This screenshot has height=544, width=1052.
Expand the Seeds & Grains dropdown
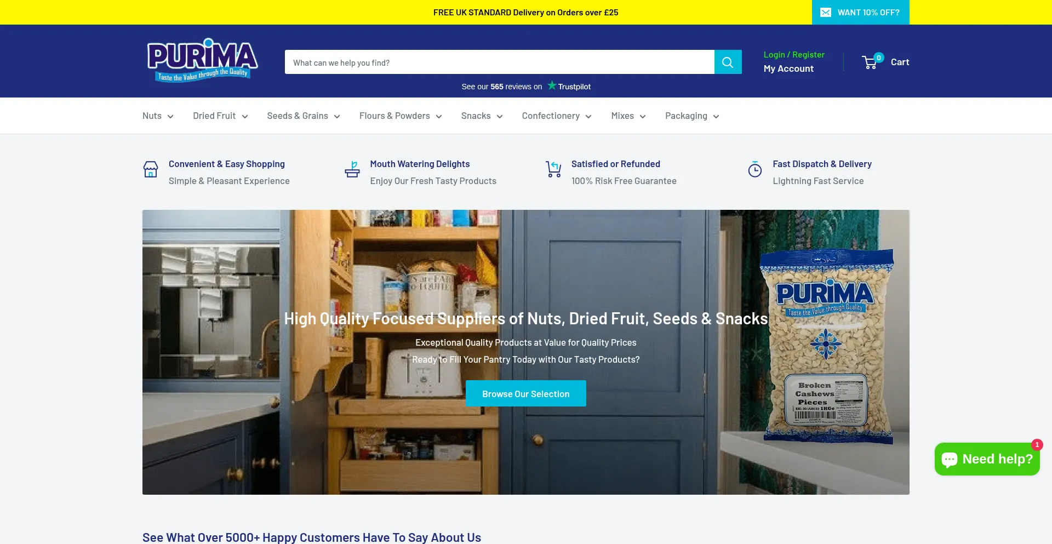coord(302,116)
